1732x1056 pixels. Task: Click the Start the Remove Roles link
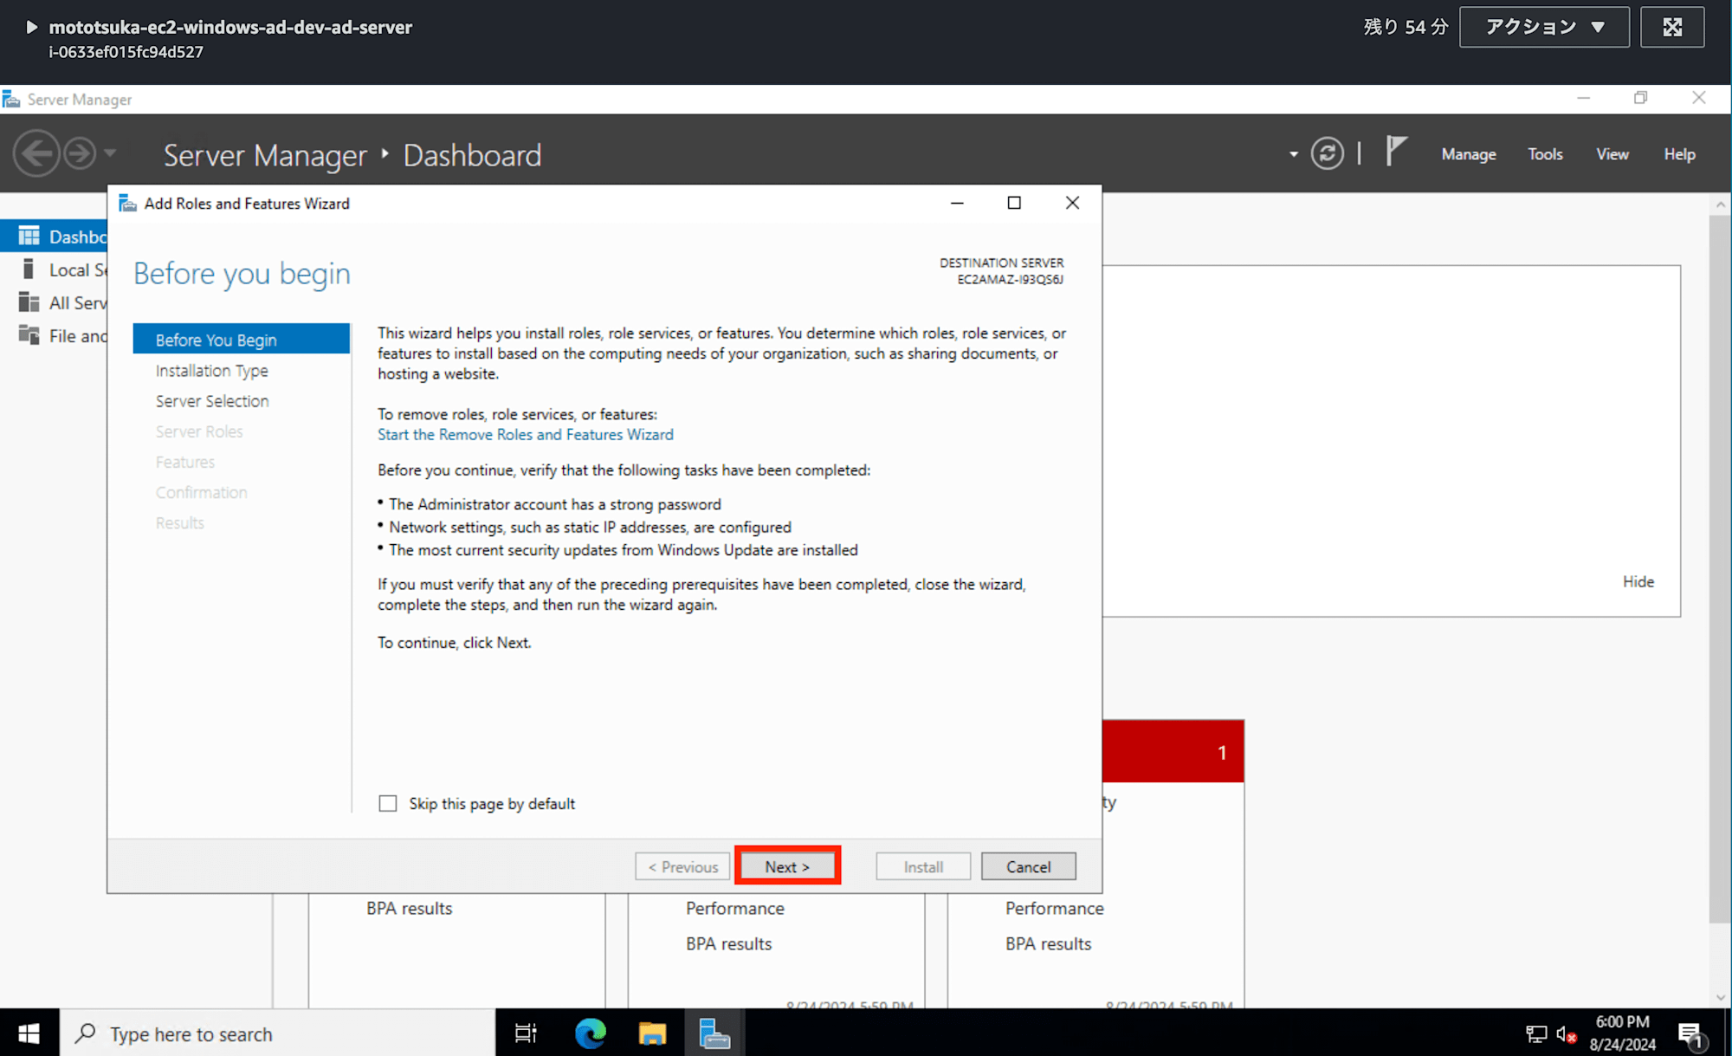pos(525,433)
